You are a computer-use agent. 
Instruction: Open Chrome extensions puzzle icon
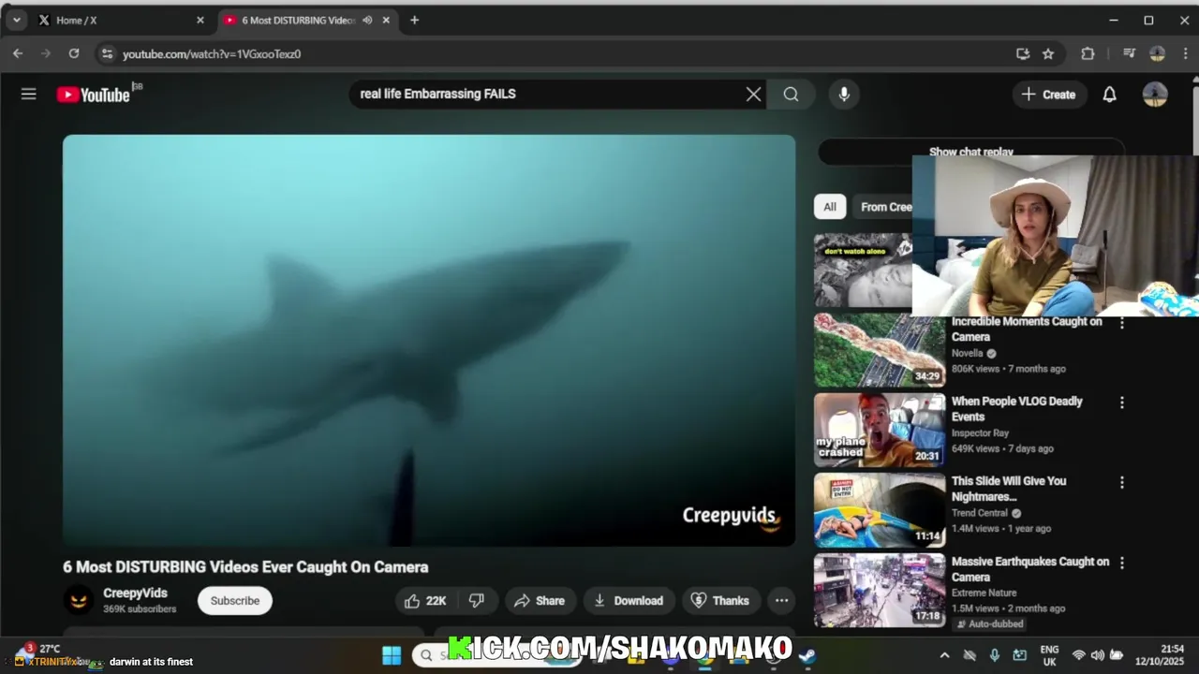point(1088,54)
